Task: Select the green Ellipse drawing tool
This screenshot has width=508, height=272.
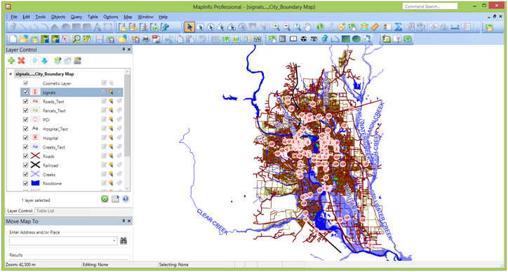Action: [356, 39]
